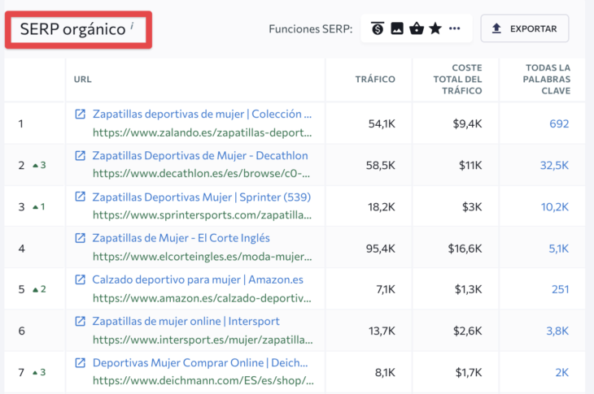This screenshot has width=594, height=394.
Task: Select traffic cost $16,6K
Action: point(465,249)
